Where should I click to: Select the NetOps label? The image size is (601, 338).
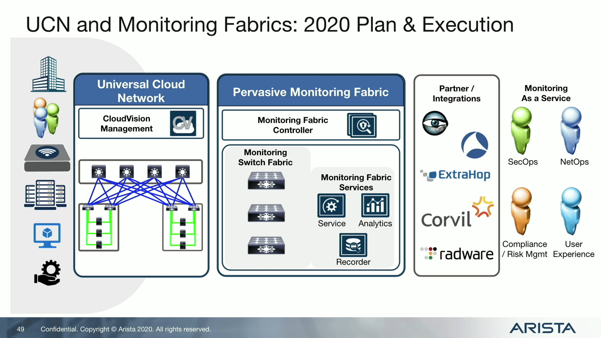point(574,162)
